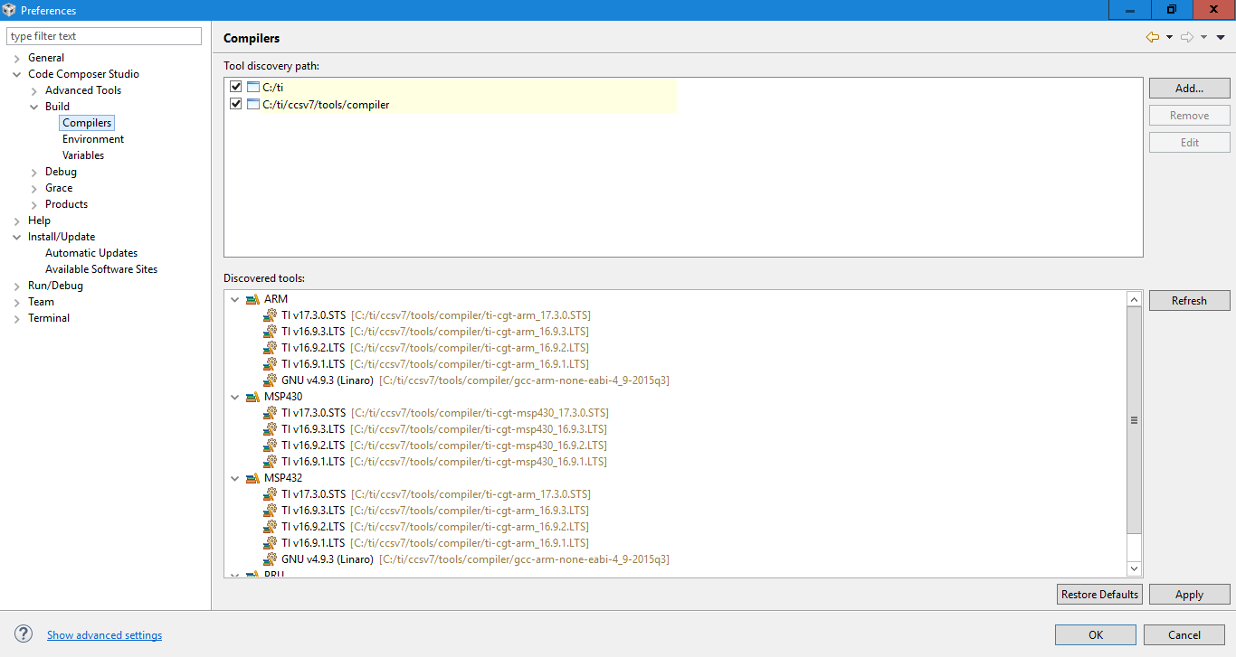Screen dimensions: 1236x657
Task: Click tool icon of TI v17.3.0.STS under MSP432
Action: [x=270, y=494]
